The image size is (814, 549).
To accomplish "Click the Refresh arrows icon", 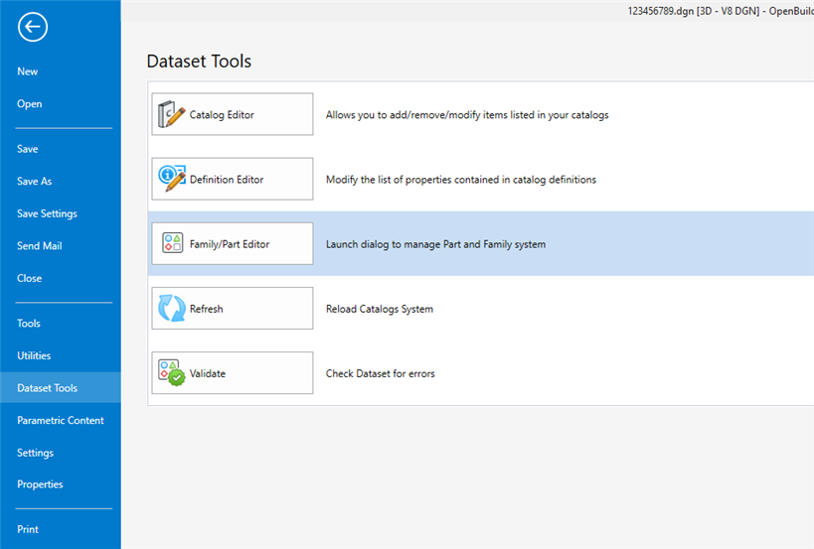I will click(171, 309).
